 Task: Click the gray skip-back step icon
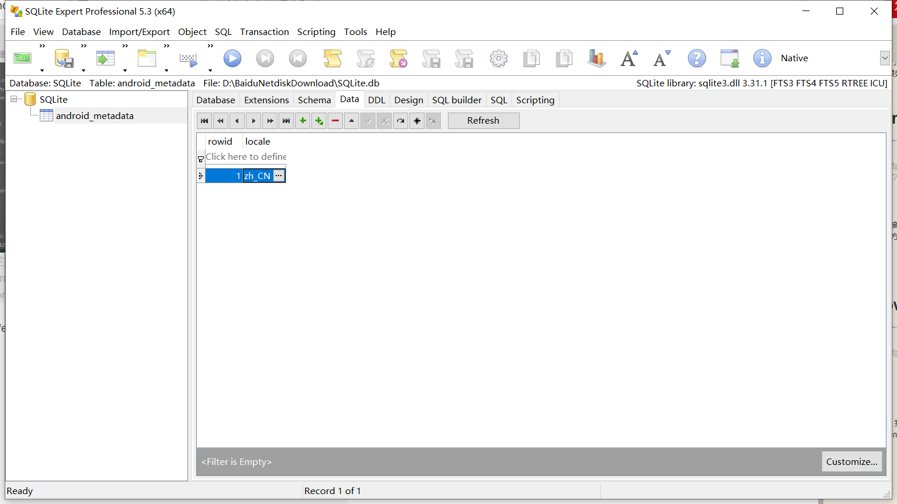tap(298, 58)
